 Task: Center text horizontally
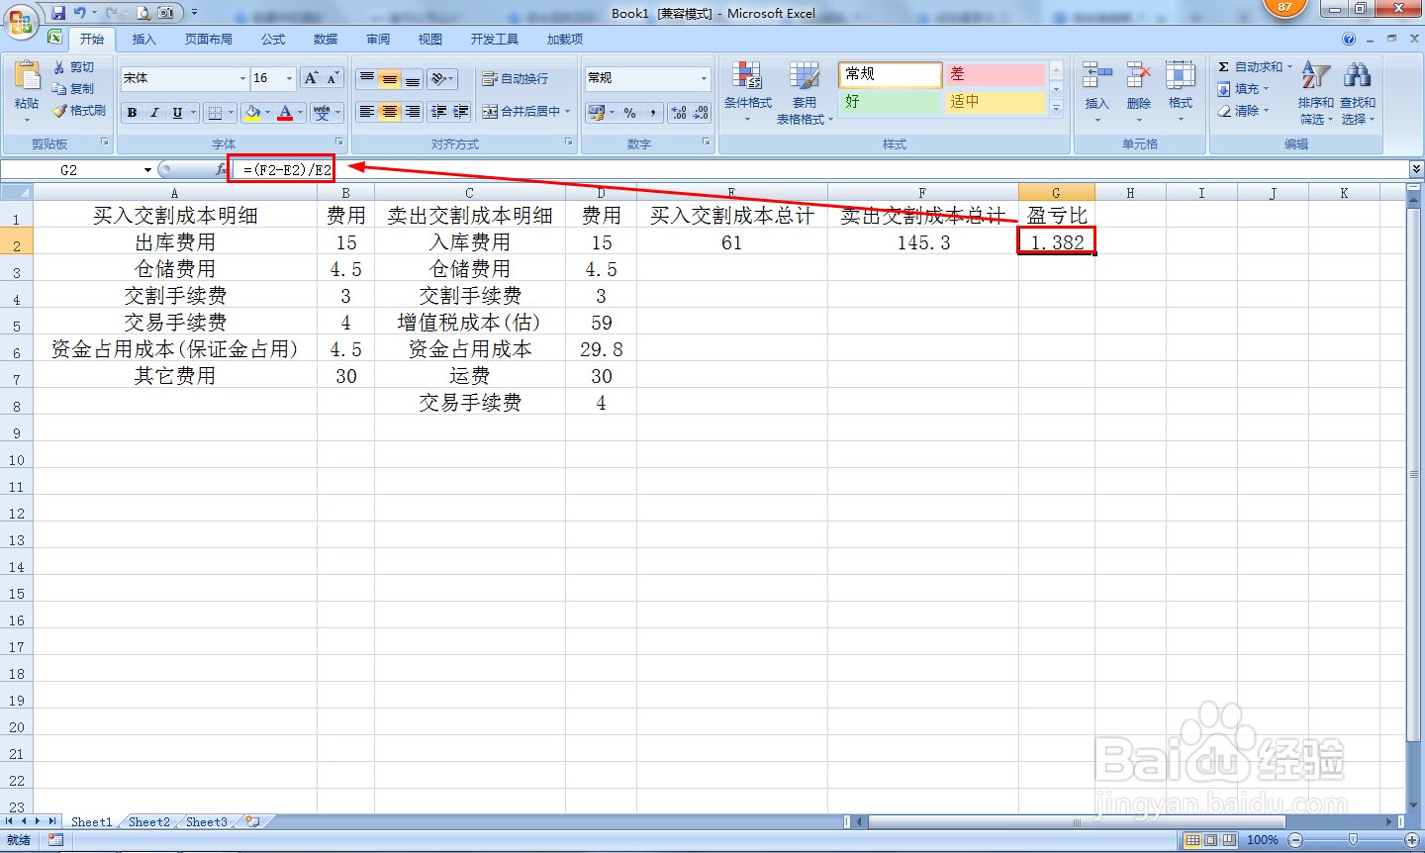[390, 112]
